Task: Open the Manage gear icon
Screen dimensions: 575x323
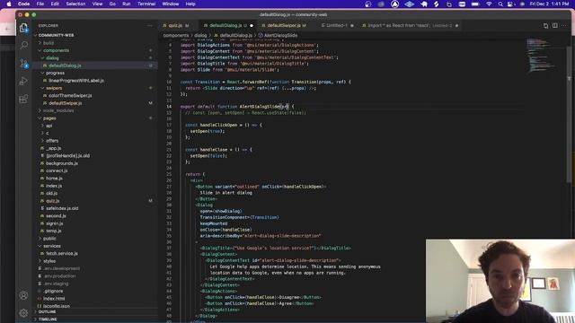Action: click(x=23, y=313)
